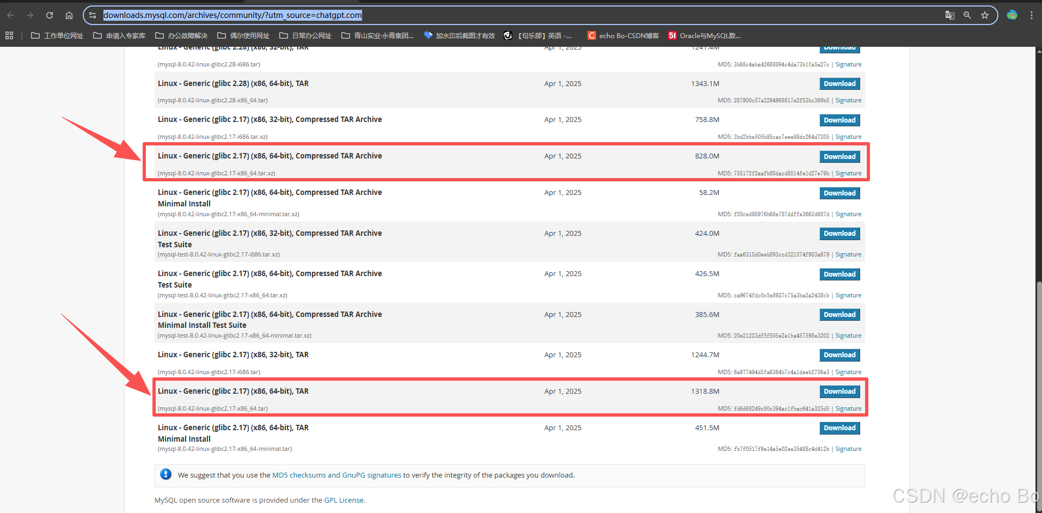Download 64-bit Test Suite archive (426.5M)

(x=839, y=274)
